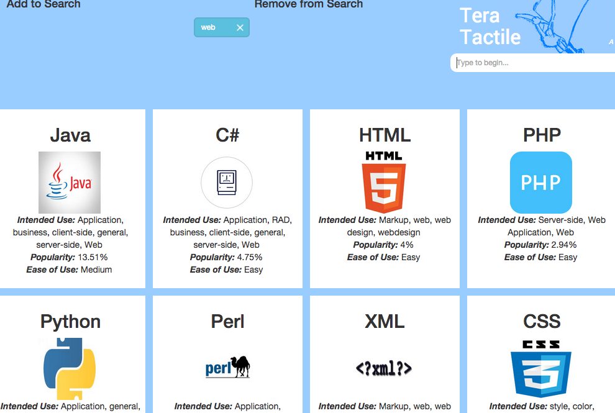Click the diver sketch in the header
The width and height of the screenshot is (615, 413).
[x=553, y=27]
